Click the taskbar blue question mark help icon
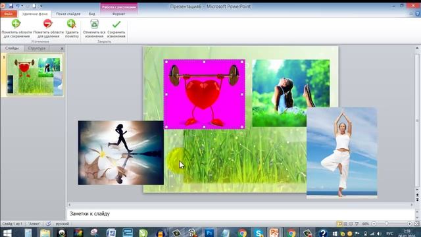This screenshot has width=421, height=237. coord(323,232)
